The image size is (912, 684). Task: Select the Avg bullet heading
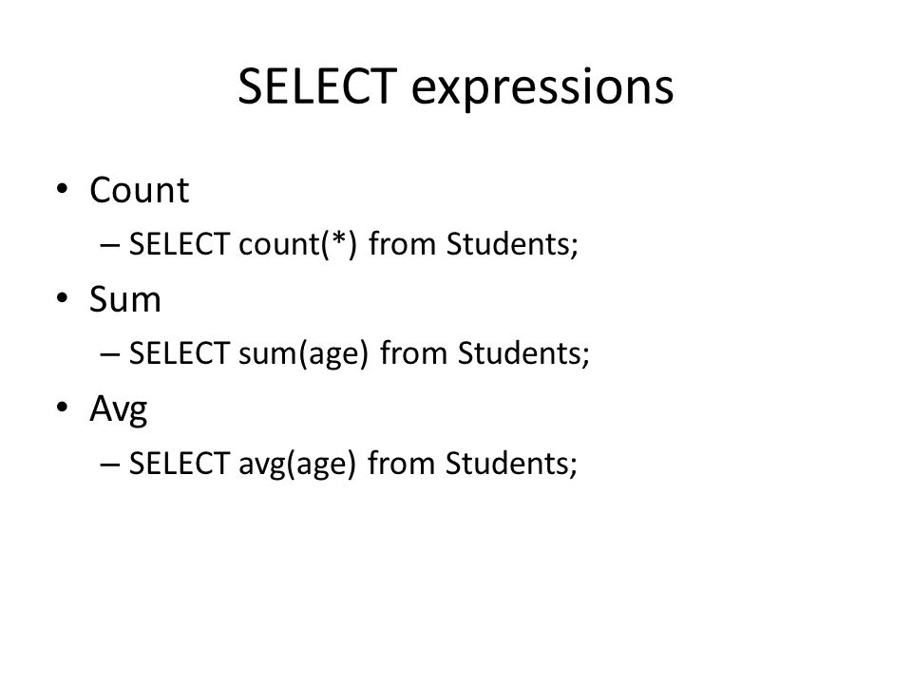[119, 409]
